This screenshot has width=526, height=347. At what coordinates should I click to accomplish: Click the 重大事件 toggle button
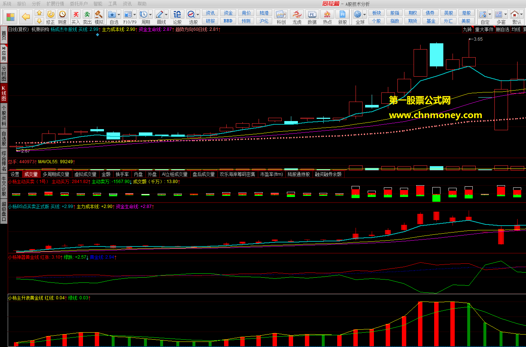pyautogui.click(x=484, y=29)
